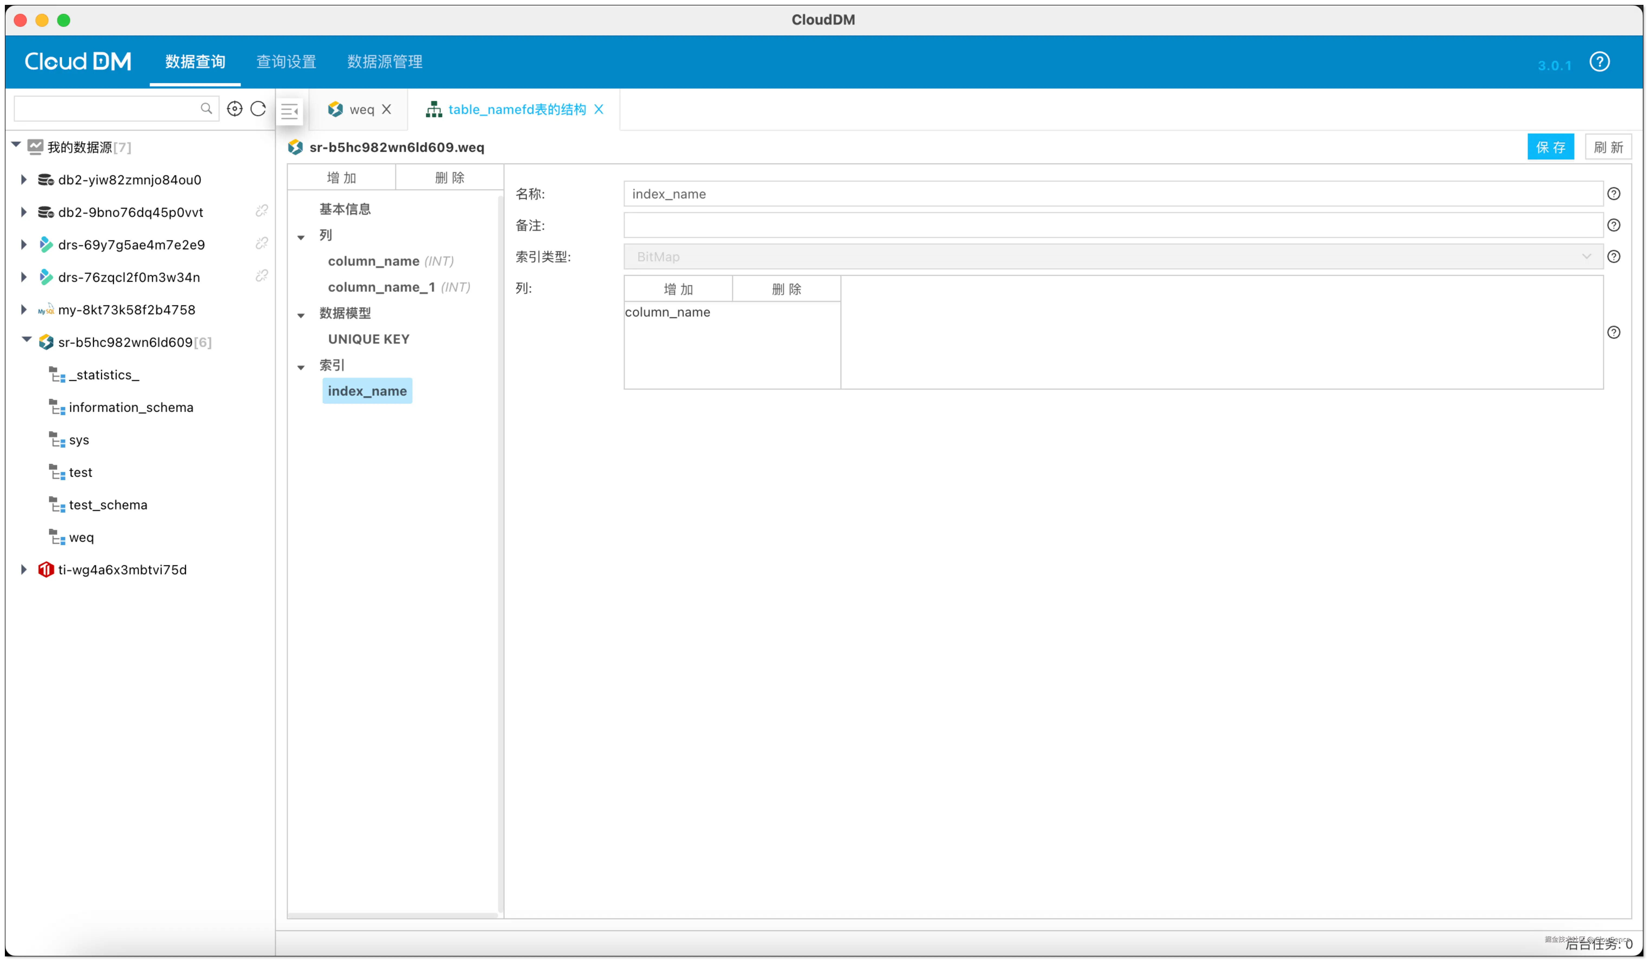This screenshot has height=964, width=1651.
Task: Click the locate target icon
Action: click(235, 109)
